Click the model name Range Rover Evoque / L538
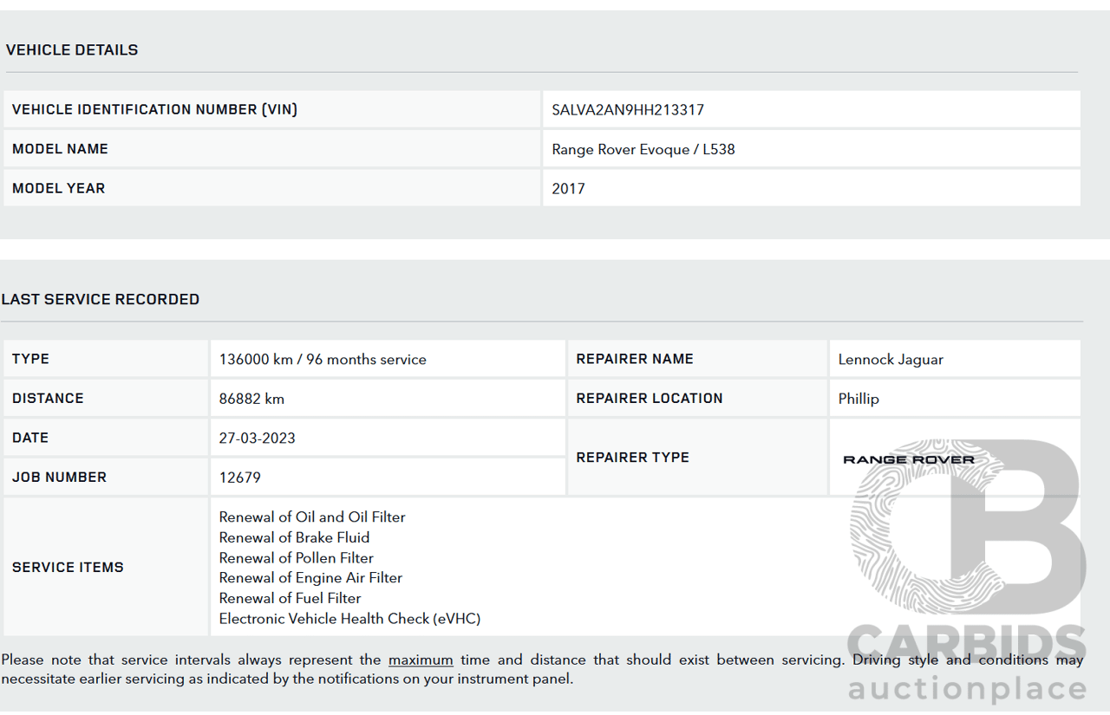Screen dimensions: 1110x715 tap(643, 149)
